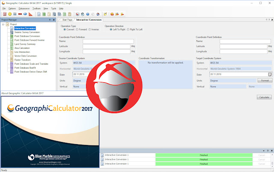
Task: Click the job list vertical scrollbar
Action: point(272,160)
